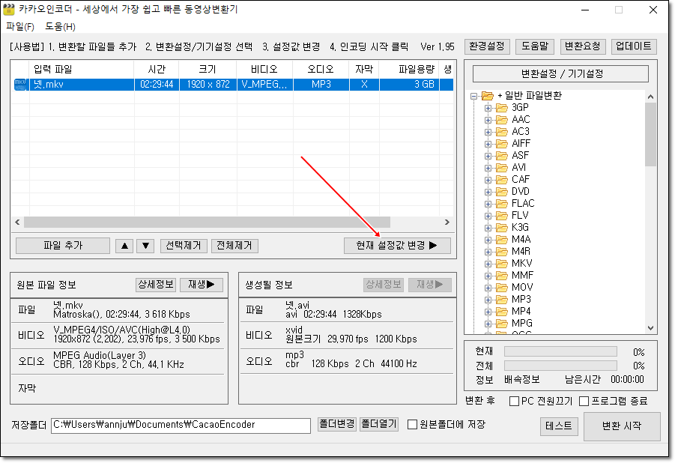
Task: Click the 환경설정 button
Action: point(487,46)
